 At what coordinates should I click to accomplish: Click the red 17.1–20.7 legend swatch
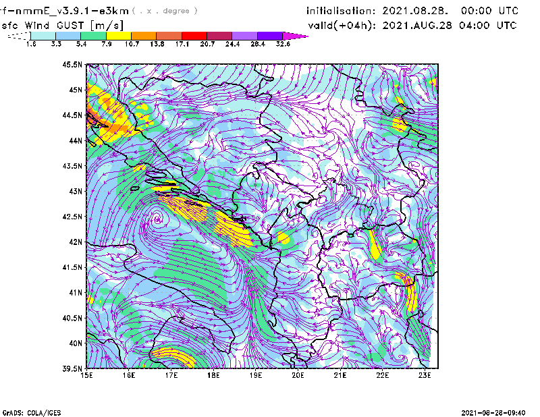tap(194, 36)
